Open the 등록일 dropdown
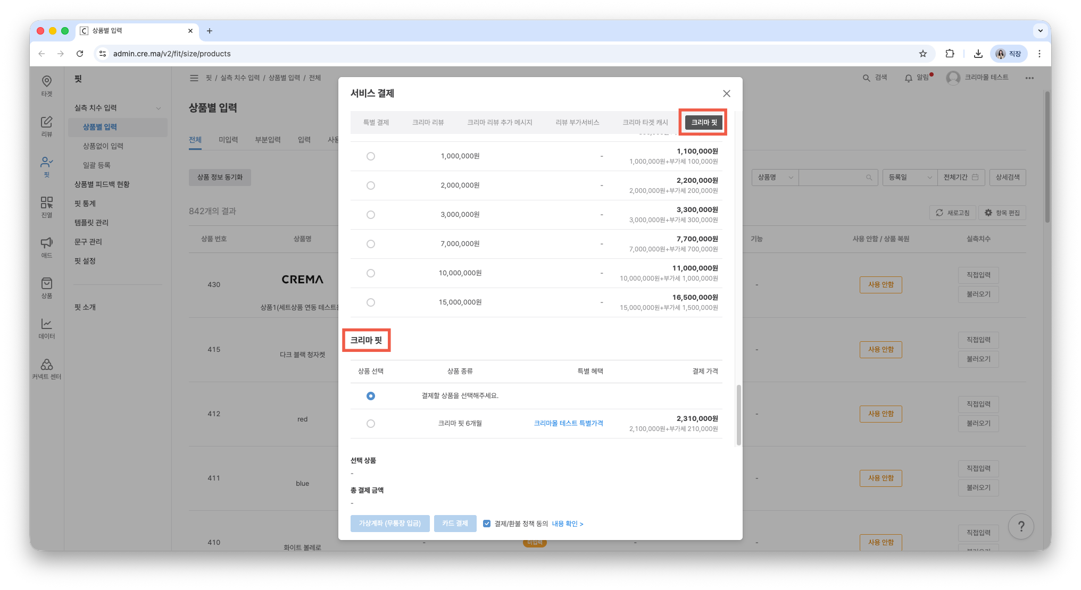Image resolution: width=1081 pixels, height=590 pixels. coord(910,178)
